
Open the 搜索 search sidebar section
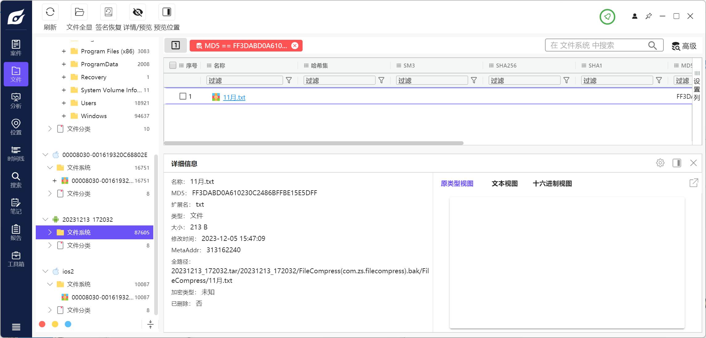[16, 180]
